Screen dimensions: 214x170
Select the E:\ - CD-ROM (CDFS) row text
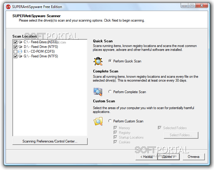(39, 51)
